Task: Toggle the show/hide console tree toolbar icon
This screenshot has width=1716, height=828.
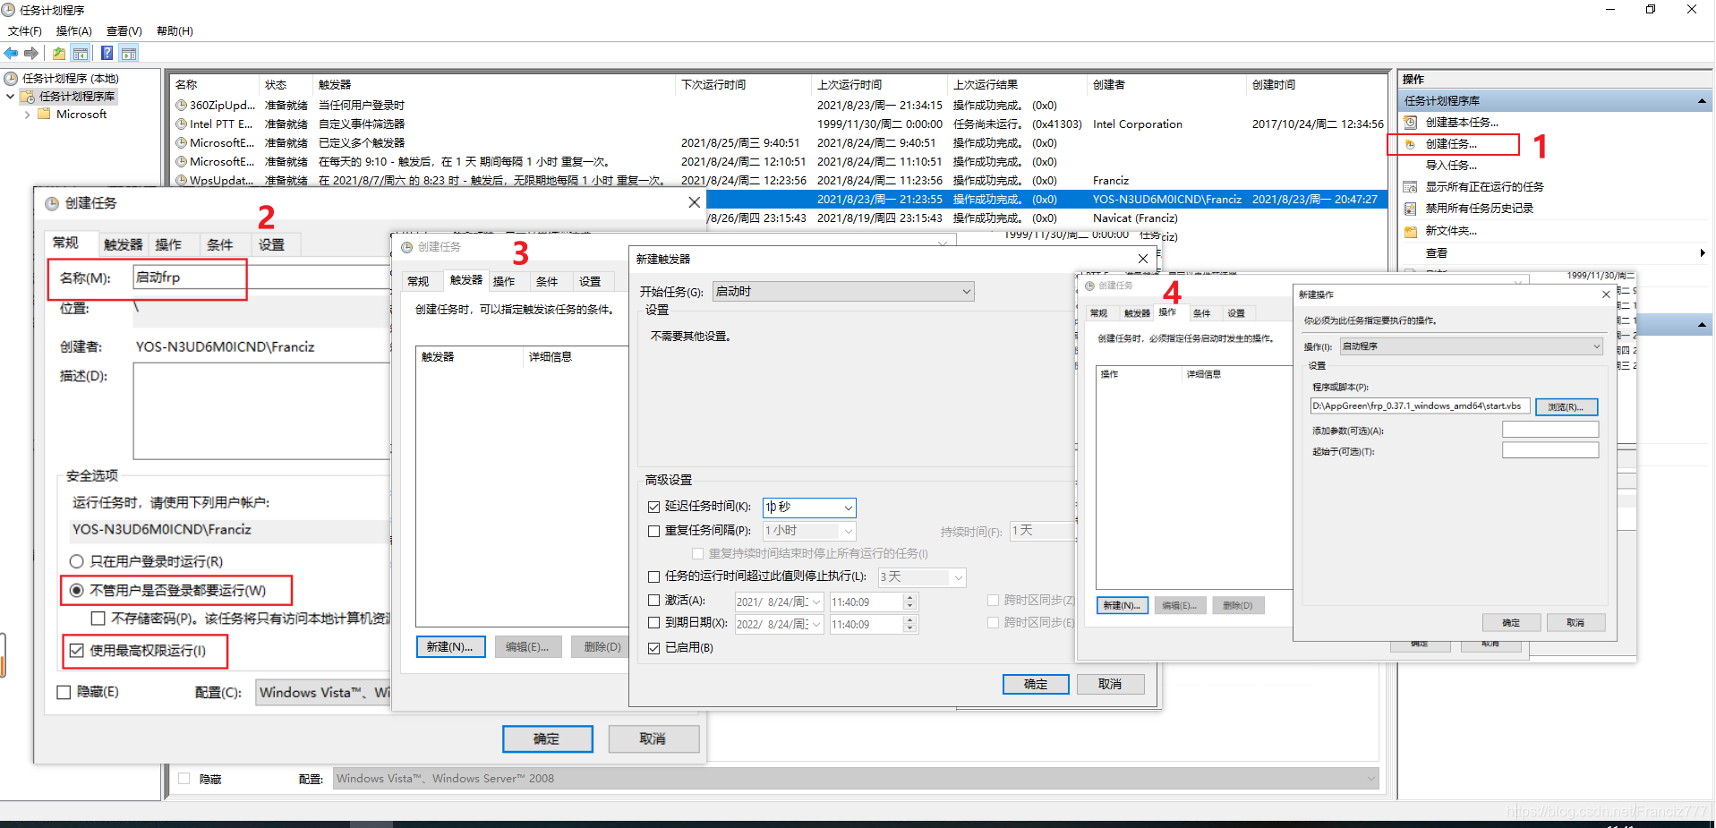Action: point(81,54)
